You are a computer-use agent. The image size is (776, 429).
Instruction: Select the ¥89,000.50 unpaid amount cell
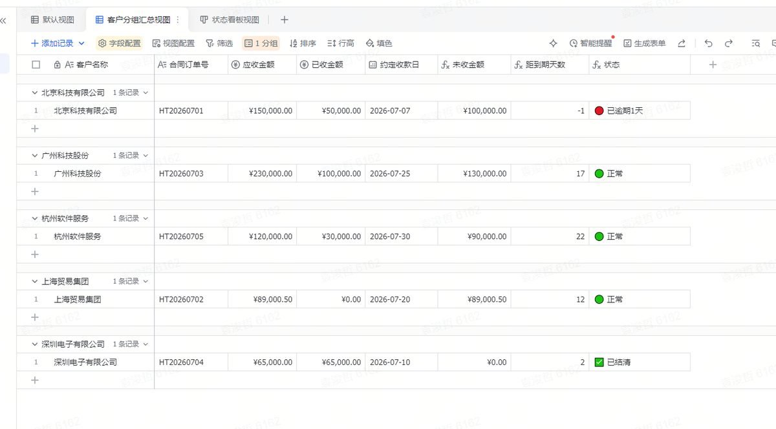(x=475, y=299)
